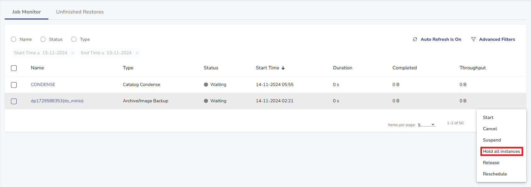Remove the End Time filter chip
The height and width of the screenshot is (187, 531).
(137, 53)
